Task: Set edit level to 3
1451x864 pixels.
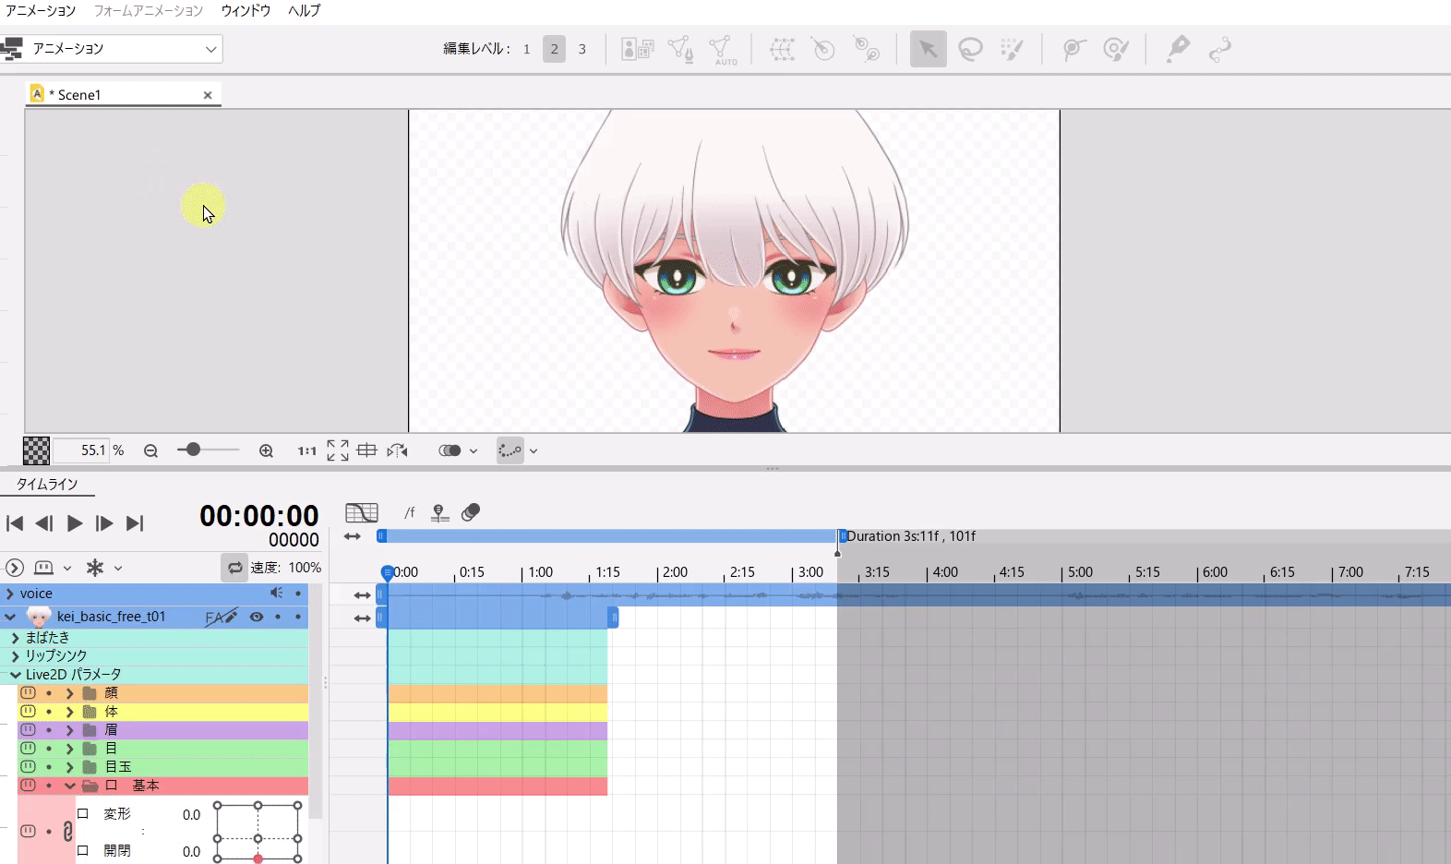Action: coord(582,49)
